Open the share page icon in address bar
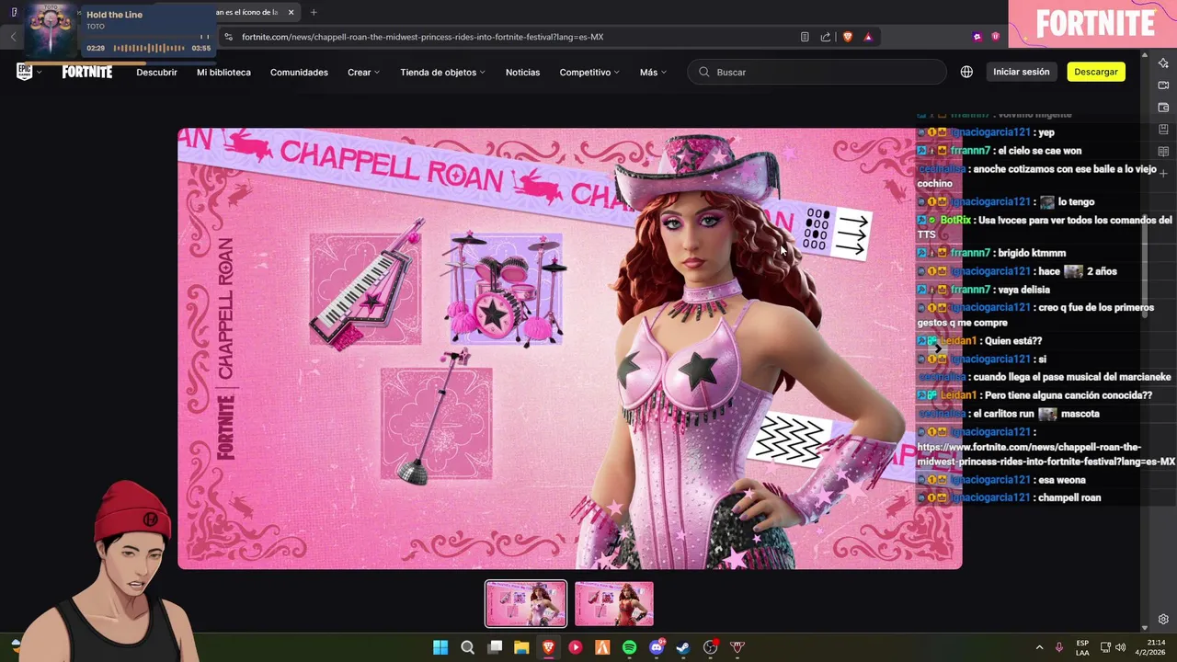1177x662 pixels. click(825, 37)
